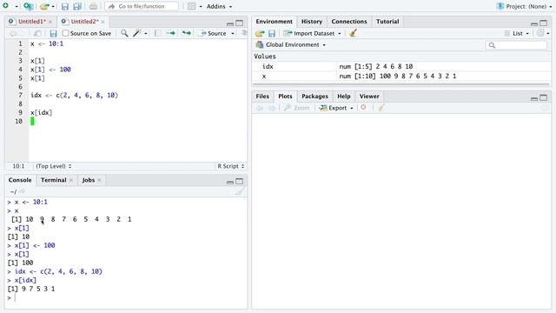The width and height of the screenshot is (556, 313).
Task: Go back in source editor
Action: pyautogui.click(x=13, y=33)
